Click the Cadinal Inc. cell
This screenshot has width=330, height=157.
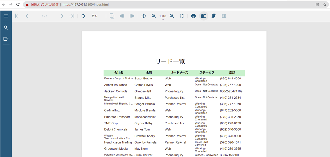tap(112, 110)
